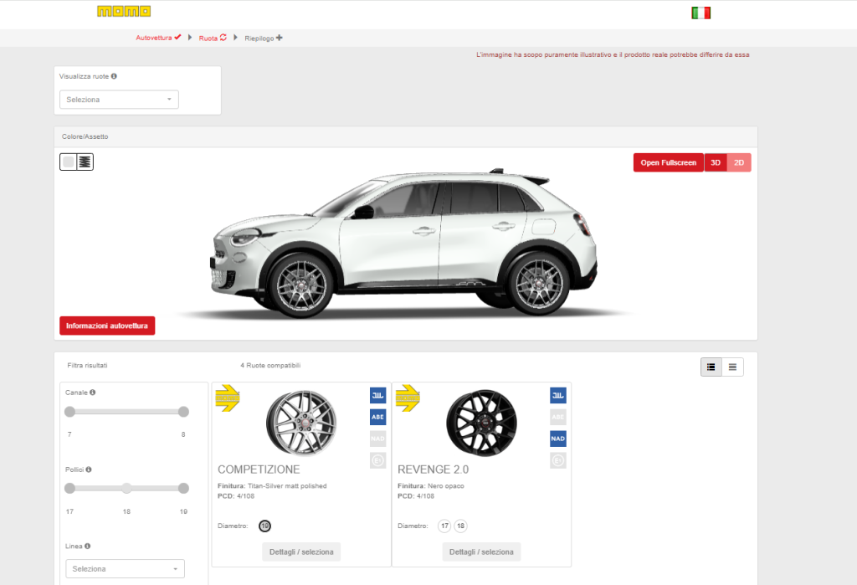Click the Italian flag language icon
This screenshot has height=585, width=857.
pyautogui.click(x=701, y=13)
